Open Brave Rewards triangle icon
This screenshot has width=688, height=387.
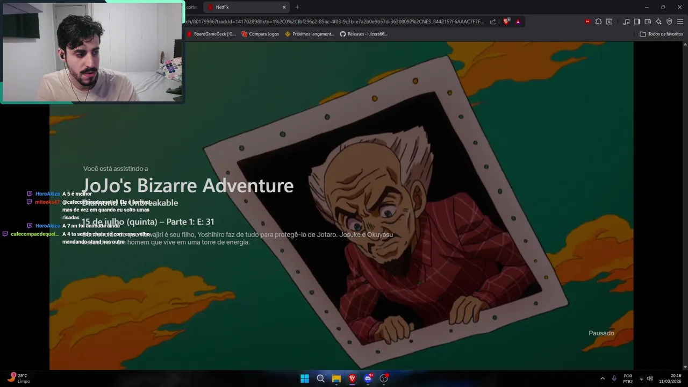518,21
